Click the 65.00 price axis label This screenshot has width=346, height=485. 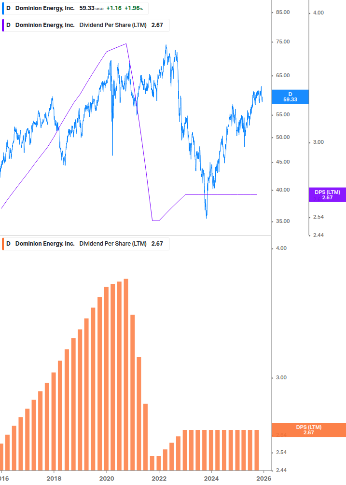pyautogui.click(x=283, y=75)
